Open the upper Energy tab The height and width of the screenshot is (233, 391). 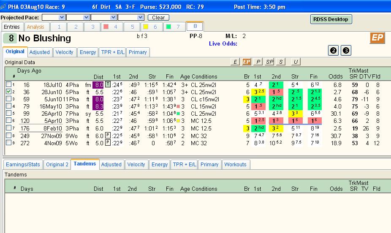(88, 52)
